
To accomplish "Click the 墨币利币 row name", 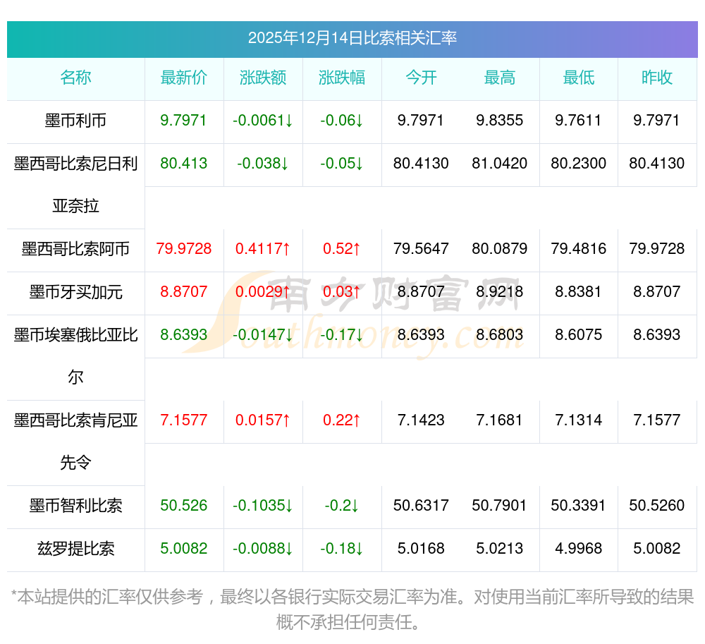I will click(x=75, y=121).
